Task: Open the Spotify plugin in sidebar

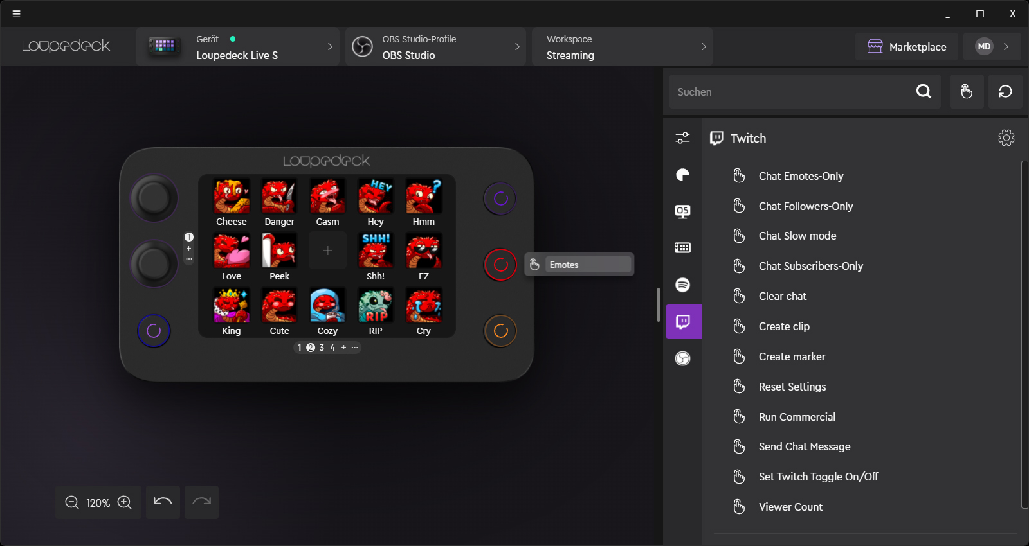Action: (683, 285)
